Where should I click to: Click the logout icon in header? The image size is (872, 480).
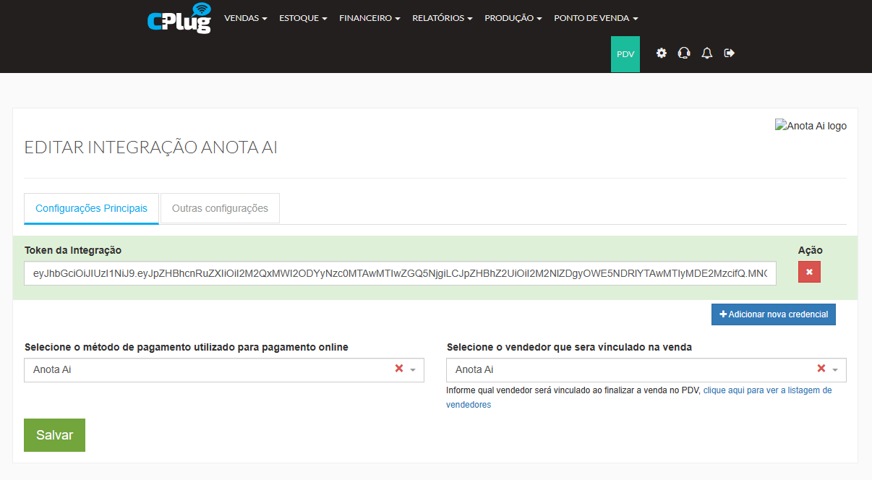(x=730, y=53)
